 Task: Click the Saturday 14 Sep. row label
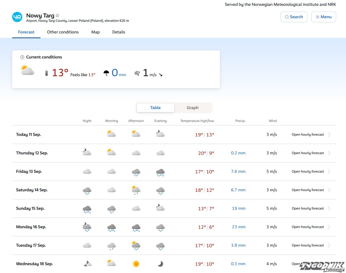tap(32, 190)
